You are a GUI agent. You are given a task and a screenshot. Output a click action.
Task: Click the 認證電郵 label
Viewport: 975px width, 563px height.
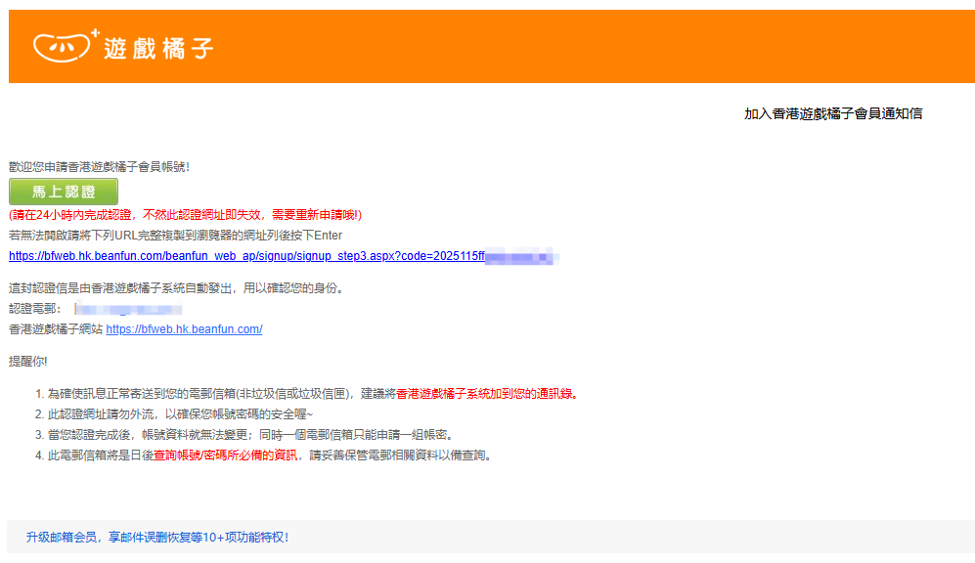pyautogui.click(x=34, y=310)
